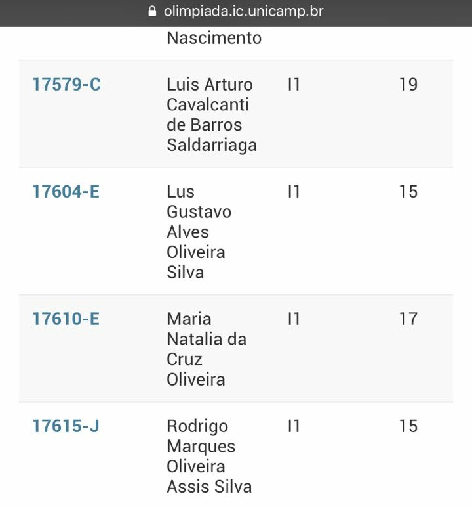The width and height of the screenshot is (472, 507).
Task: Select the name Lus Gustavo Alves Oliveira Silva
Action: click(x=199, y=232)
